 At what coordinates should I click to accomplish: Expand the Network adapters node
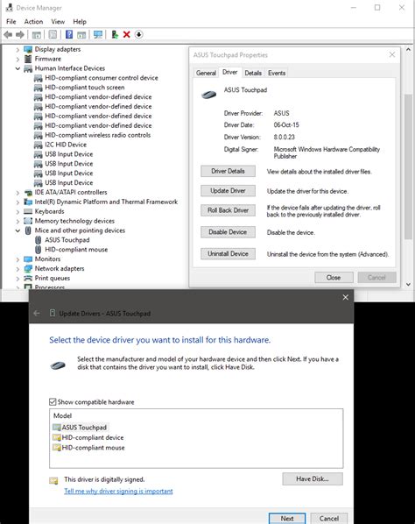point(18,269)
